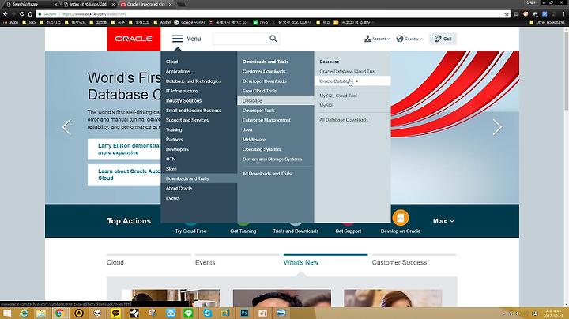
Task: Click MySQL Cloud Trial link
Action: pos(338,96)
